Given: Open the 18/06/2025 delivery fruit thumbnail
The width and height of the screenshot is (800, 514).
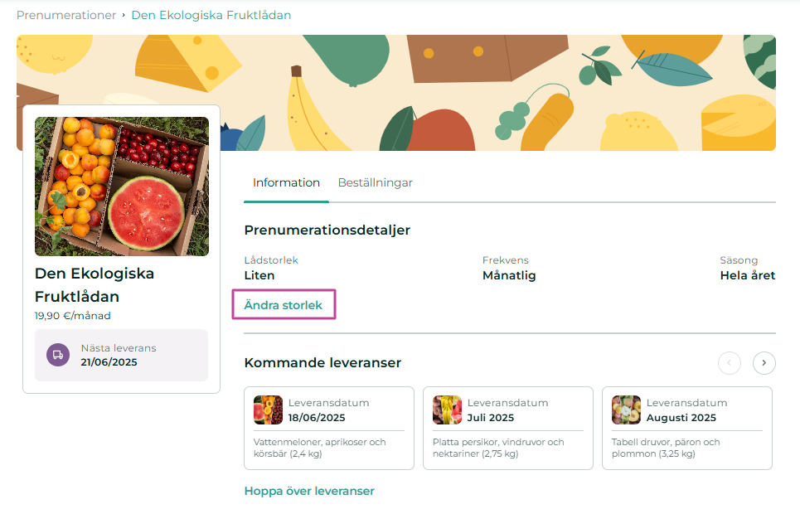Looking at the screenshot, I should coord(269,410).
